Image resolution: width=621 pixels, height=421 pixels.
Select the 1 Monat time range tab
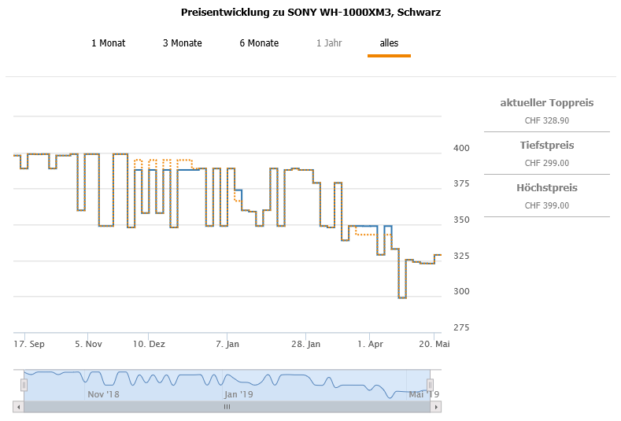[x=108, y=43]
